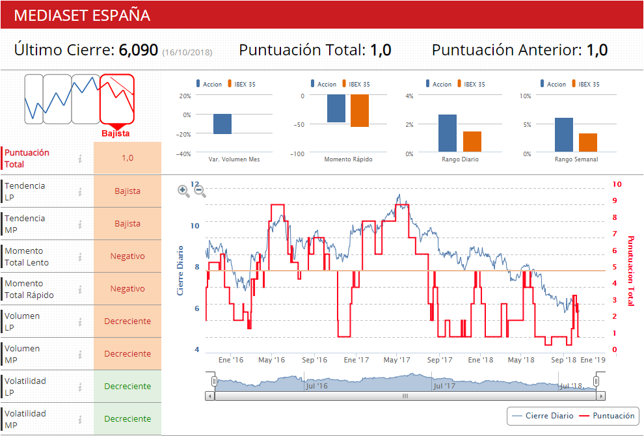
Task: Click the Tendencia LP Bajista cell
Action: pos(127,191)
